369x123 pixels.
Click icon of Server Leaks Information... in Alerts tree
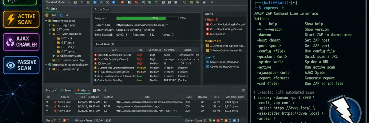click(x=208, y=62)
